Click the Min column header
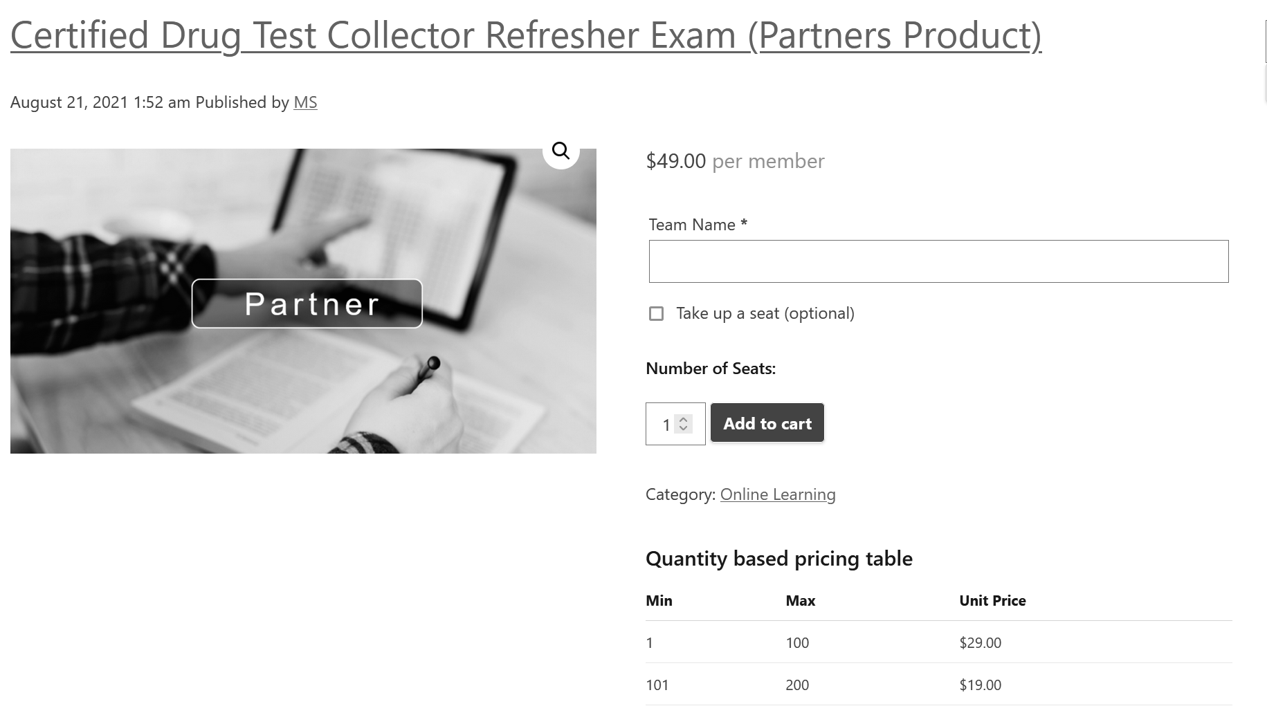This screenshot has width=1267, height=706. (x=659, y=600)
